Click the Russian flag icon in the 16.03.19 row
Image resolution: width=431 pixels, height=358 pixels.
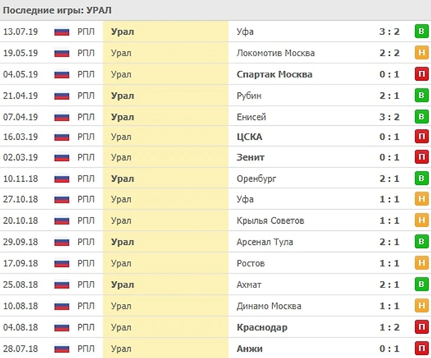[62, 137]
